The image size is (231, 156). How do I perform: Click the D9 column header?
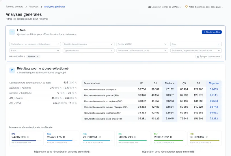[x=198, y=83]
